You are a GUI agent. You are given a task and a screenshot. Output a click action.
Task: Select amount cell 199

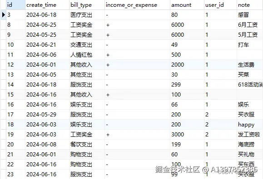point(187,144)
